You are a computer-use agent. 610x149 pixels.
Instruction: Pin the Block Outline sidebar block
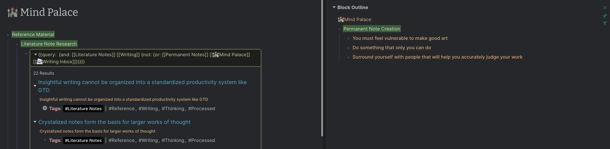(605, 16)
